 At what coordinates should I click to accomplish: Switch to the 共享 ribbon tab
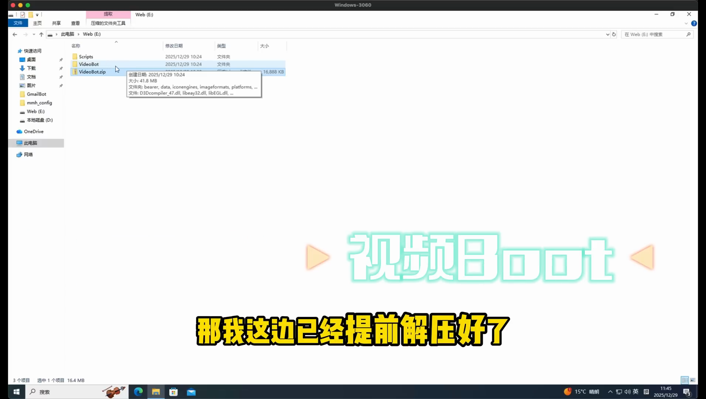coord(56,23)
